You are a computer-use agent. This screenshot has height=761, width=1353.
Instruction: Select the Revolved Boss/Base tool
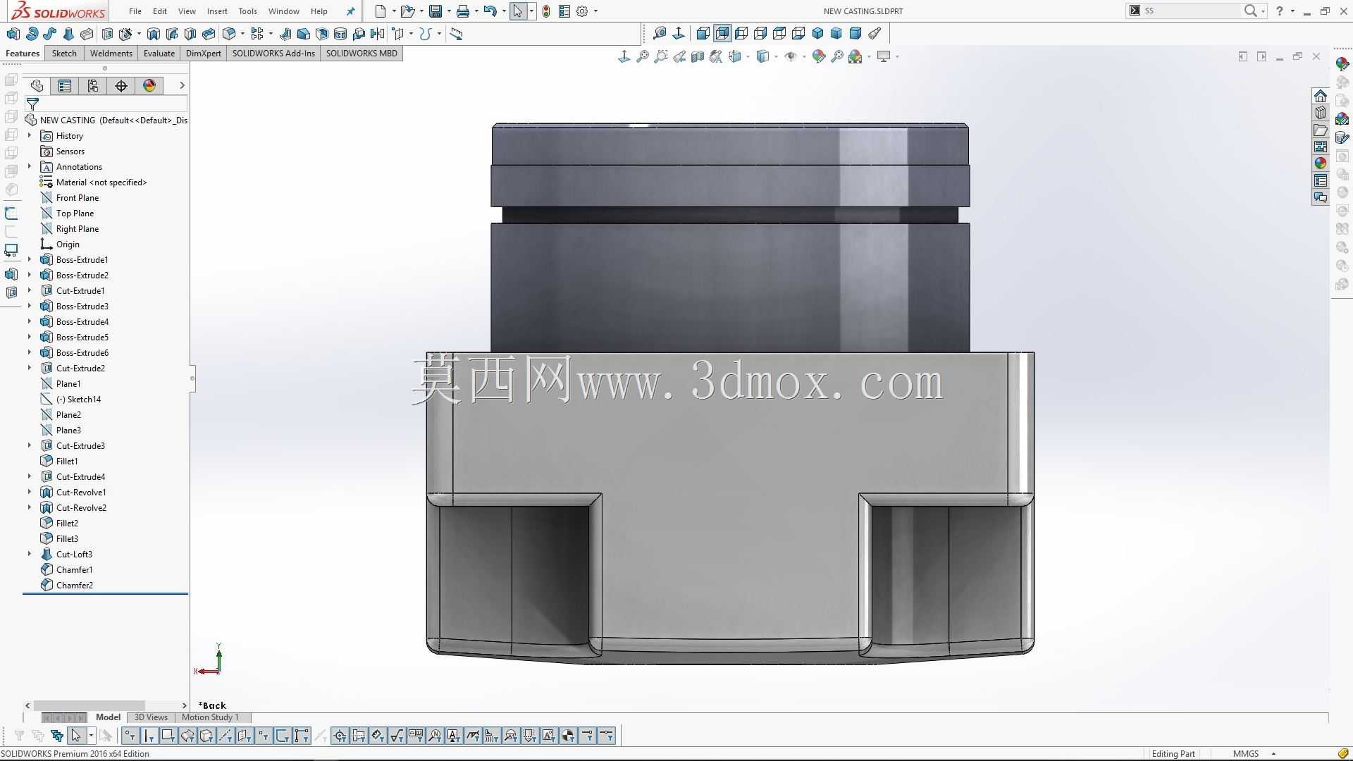[32, 34]
